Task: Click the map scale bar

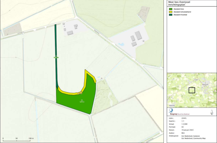Action: 16,140
